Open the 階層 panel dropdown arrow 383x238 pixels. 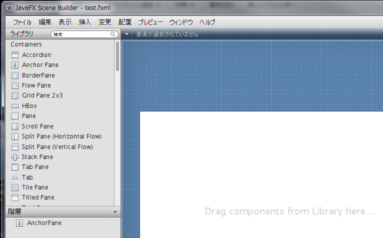pos(115,212)
